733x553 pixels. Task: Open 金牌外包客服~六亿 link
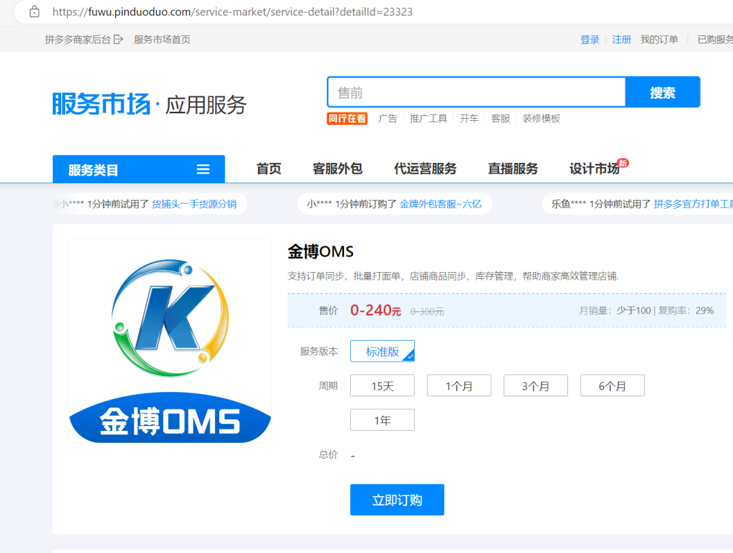pos(440,204)
